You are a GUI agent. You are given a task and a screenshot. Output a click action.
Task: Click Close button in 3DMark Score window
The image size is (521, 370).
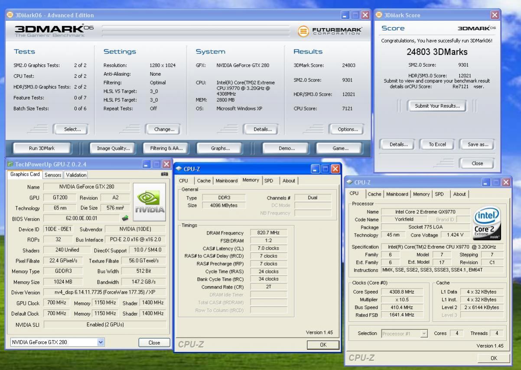pyautogui.click(x=477, y=163)
